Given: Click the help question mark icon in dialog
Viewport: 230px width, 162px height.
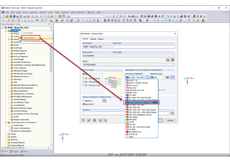Looking at the screenshot, I should 83,120.
